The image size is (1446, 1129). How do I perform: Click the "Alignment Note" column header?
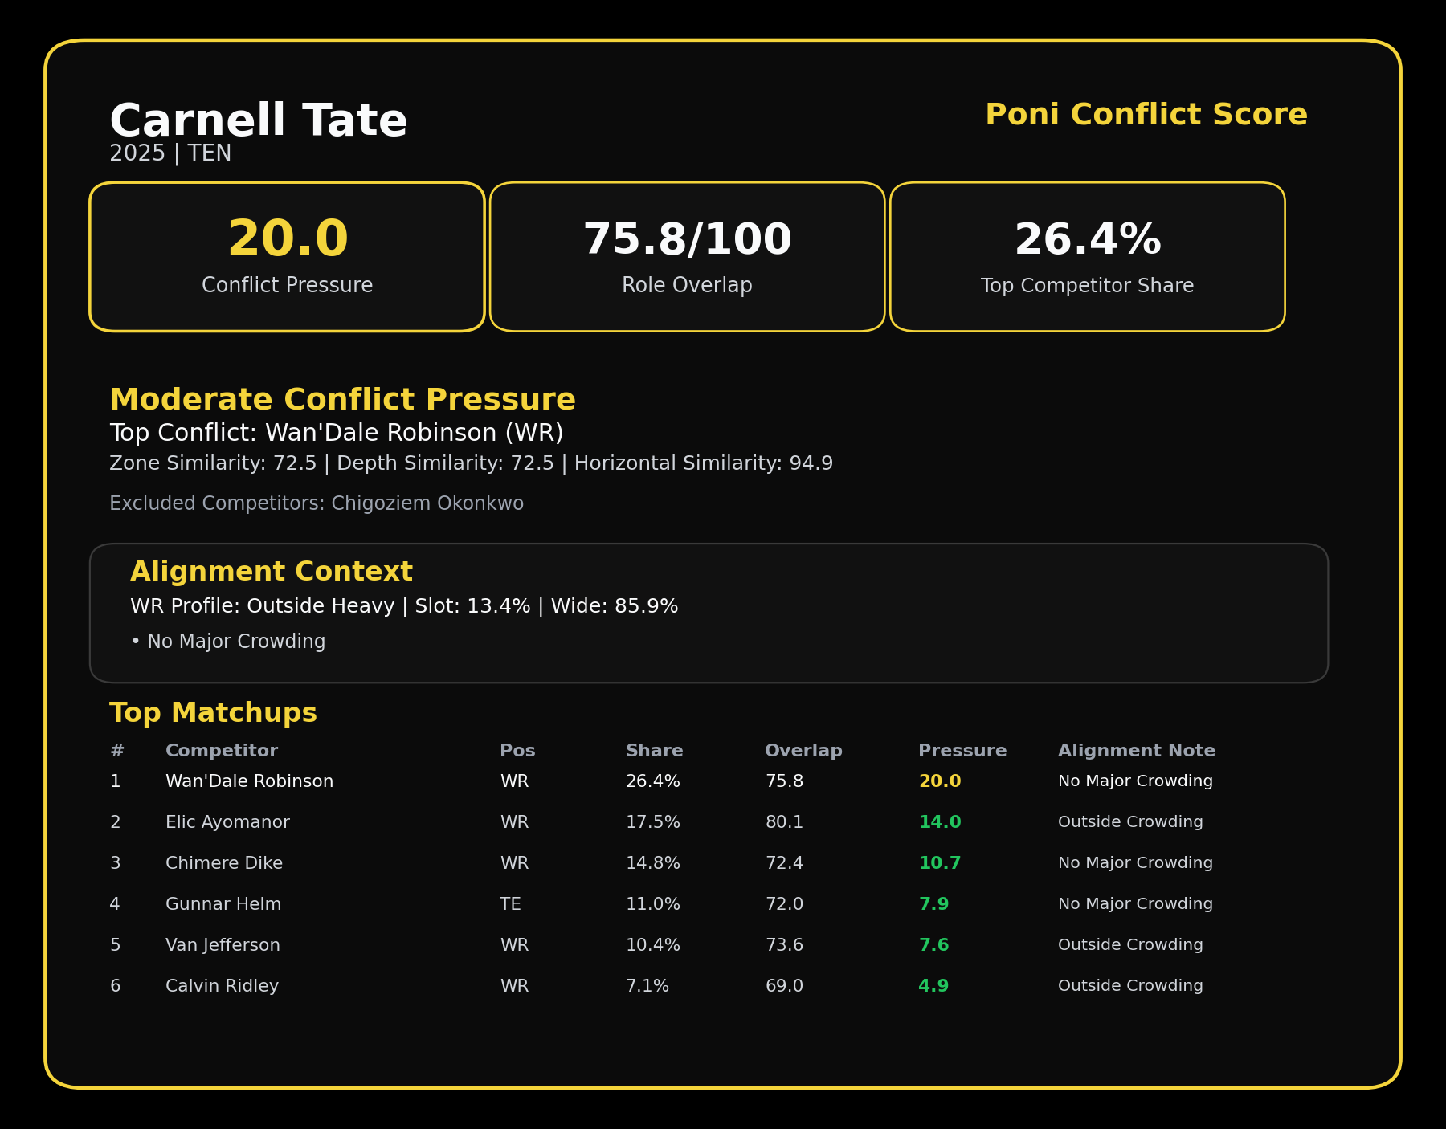point(1137,751)
